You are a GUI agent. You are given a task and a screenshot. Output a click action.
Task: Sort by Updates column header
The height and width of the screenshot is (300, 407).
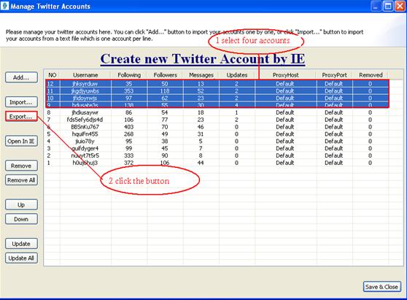[x=237, y=75]
